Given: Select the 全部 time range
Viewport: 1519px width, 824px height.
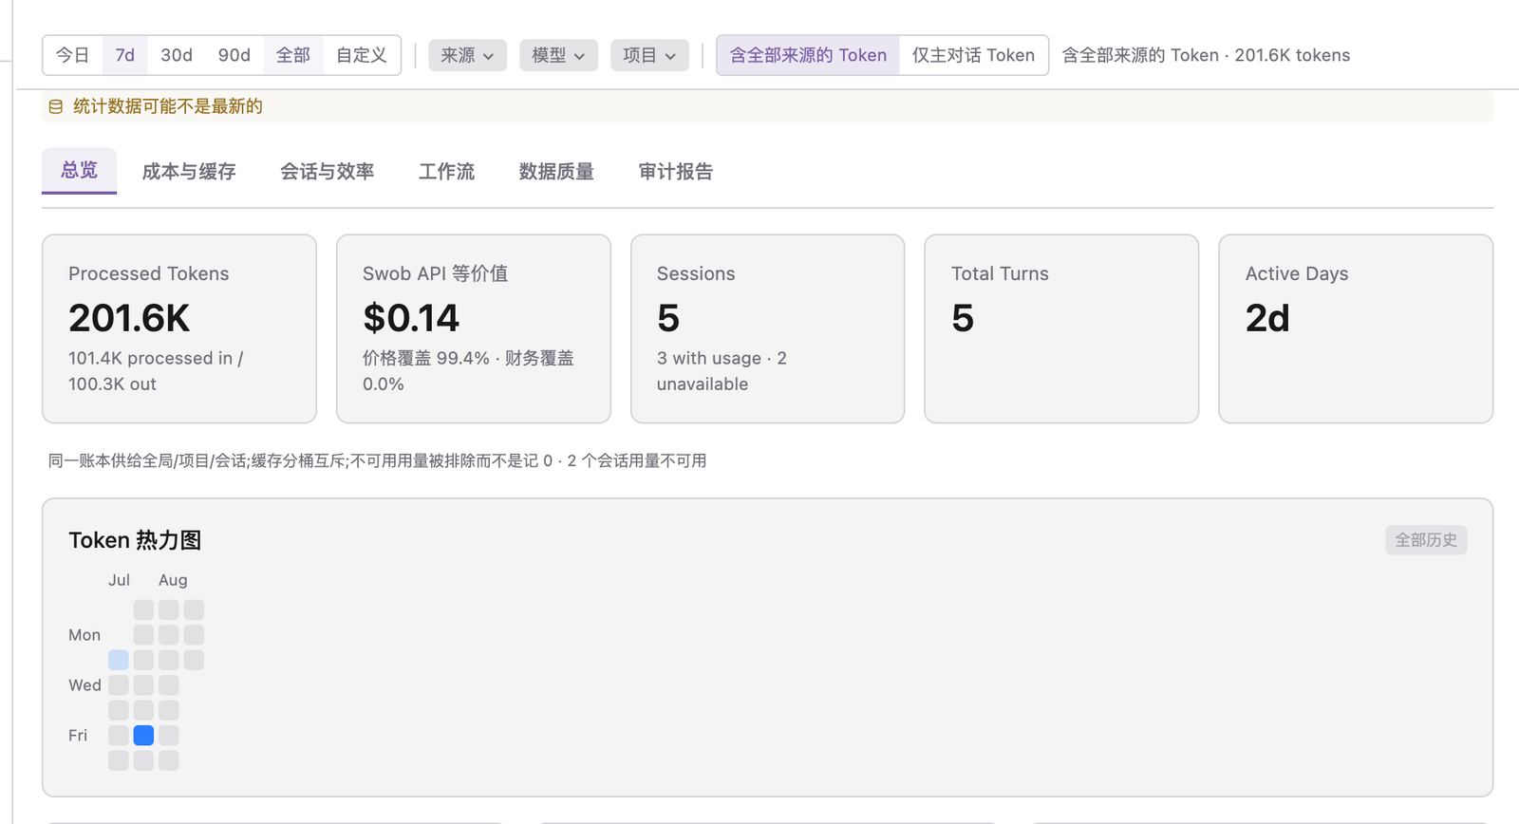Looking at the screenshot, I should (293, 55).
